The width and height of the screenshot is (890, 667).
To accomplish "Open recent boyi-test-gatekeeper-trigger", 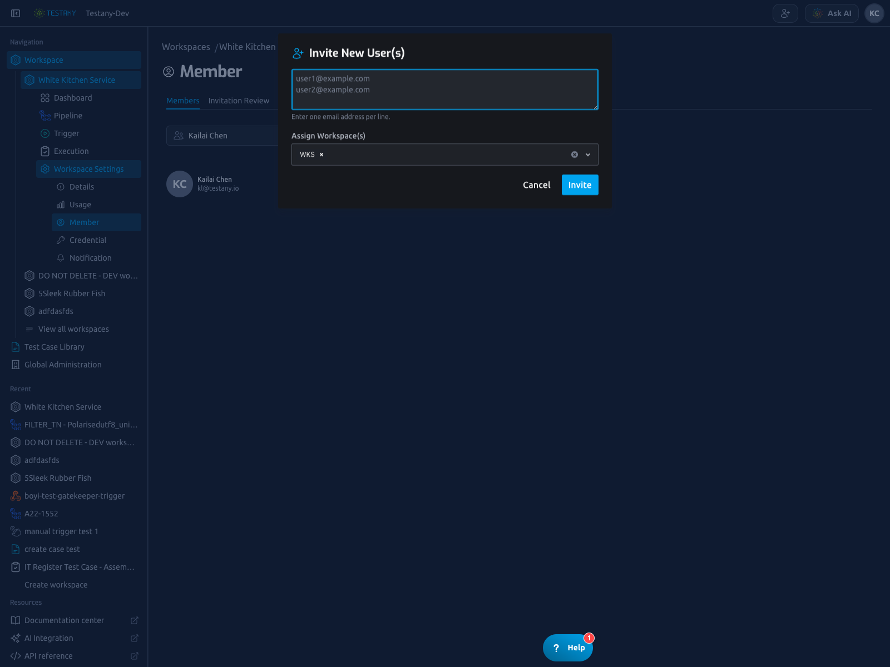I will 74,496.
